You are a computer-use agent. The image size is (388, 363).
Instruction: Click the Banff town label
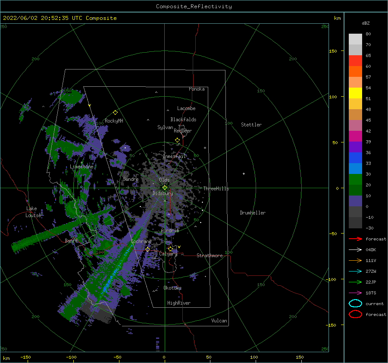click(x=71, y=240)
